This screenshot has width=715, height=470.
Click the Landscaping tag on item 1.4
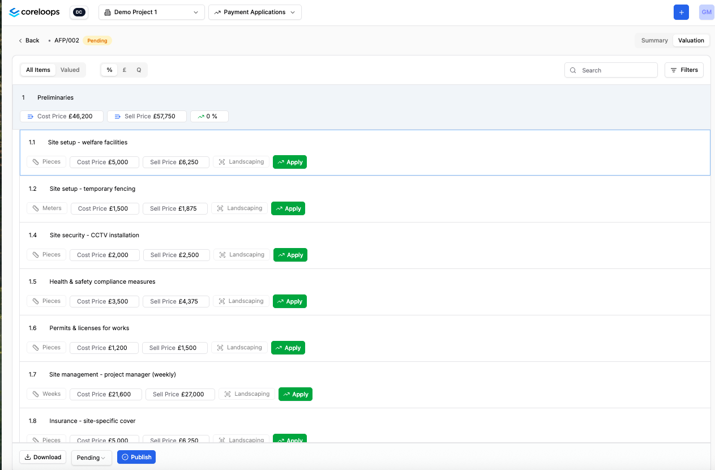(x=242, y=255)
